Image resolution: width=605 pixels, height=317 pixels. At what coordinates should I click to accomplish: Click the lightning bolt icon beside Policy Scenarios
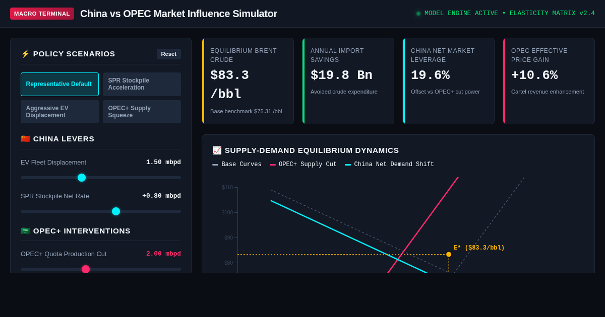(25, 54)
